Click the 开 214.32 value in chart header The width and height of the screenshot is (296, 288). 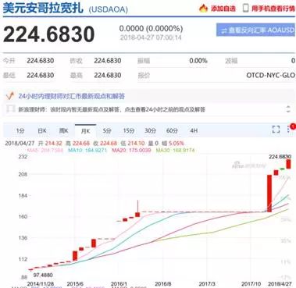pyautogui.click(x=51, y=144)
